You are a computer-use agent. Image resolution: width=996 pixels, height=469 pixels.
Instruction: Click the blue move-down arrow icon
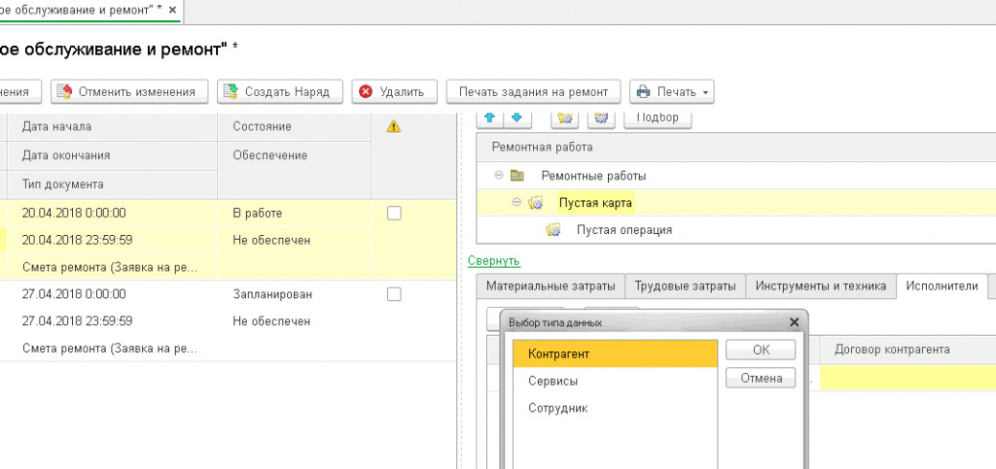click(x=516, y=117)
